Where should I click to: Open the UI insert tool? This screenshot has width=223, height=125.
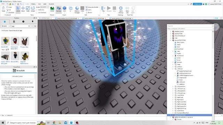[70, 9]
